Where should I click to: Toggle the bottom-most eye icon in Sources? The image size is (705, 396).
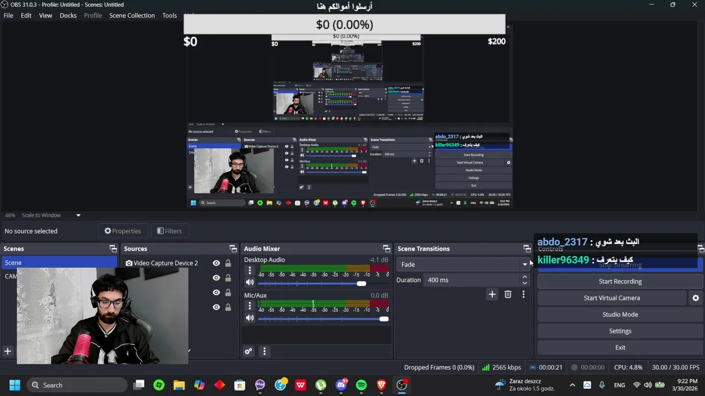pos(216,307)
